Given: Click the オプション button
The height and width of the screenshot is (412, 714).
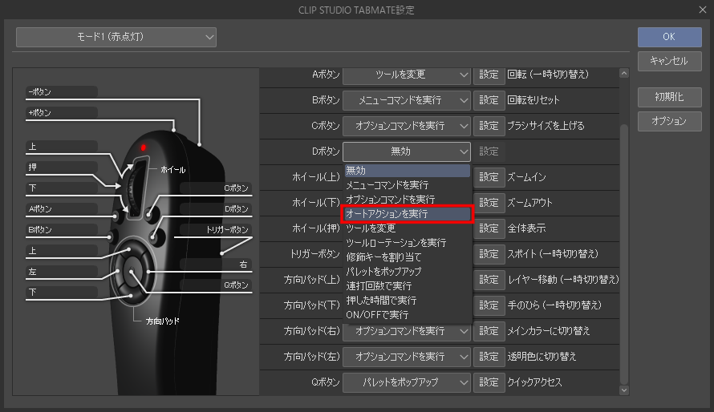Looking at the screenshot, I should [x=669, y=121].
